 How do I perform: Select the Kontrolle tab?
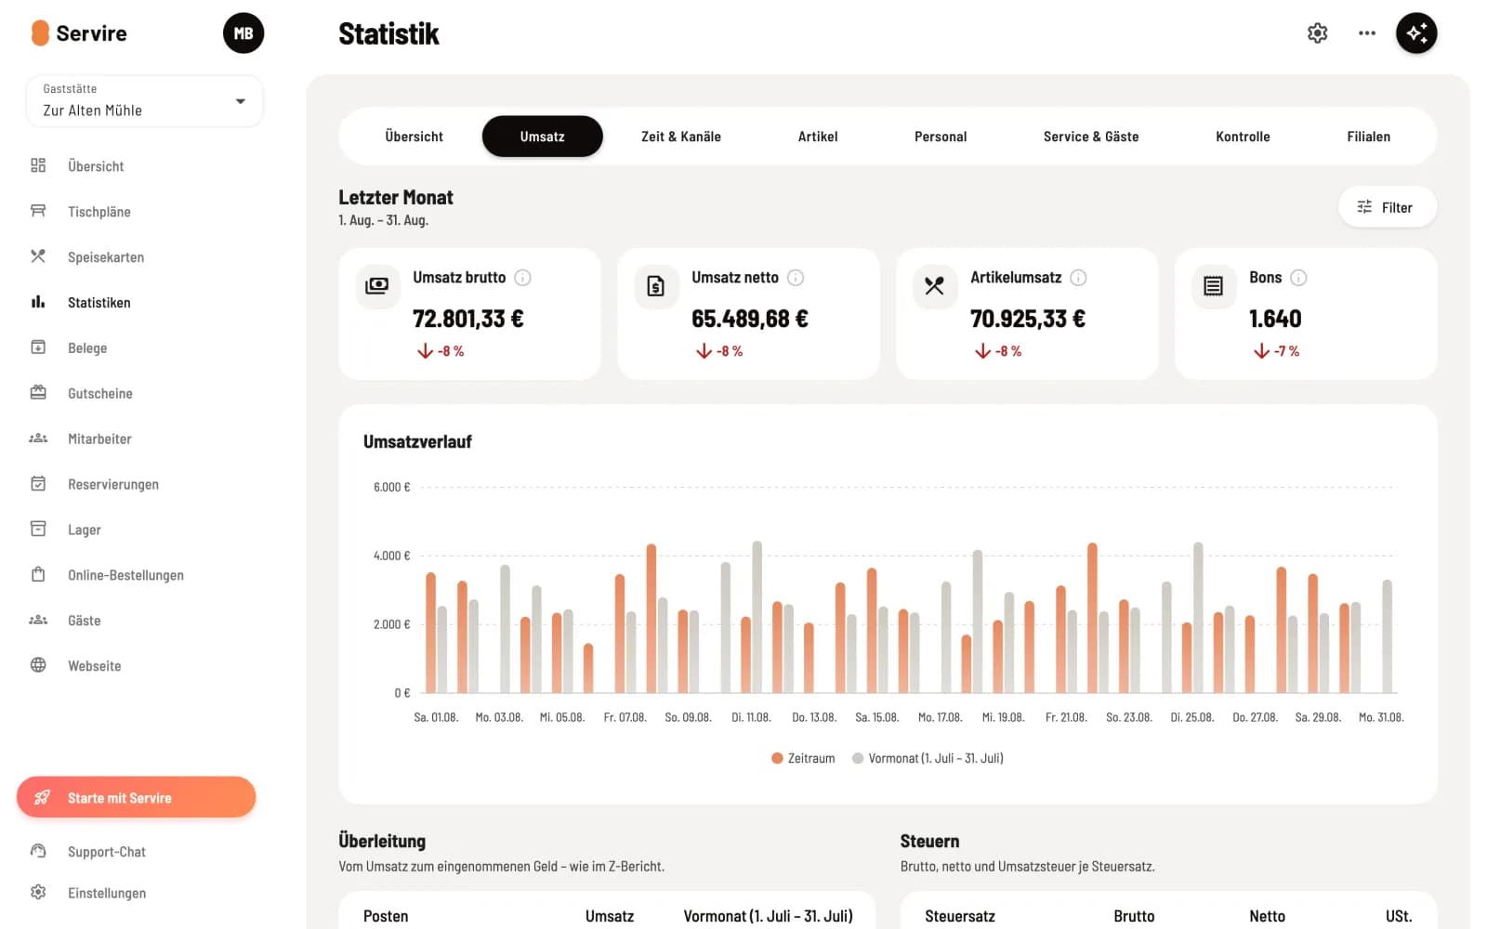click(x=1243, y=137)
